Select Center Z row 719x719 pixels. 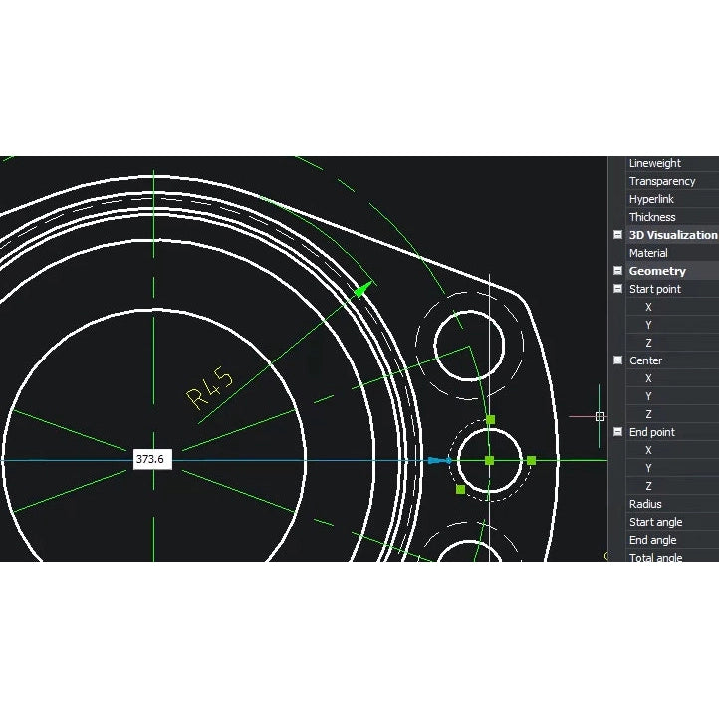tap(672, 414)
